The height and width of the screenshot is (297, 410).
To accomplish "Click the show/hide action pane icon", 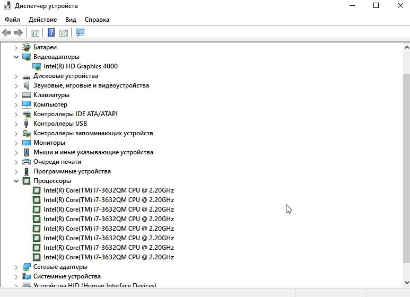I will click(x=64, y=33).
